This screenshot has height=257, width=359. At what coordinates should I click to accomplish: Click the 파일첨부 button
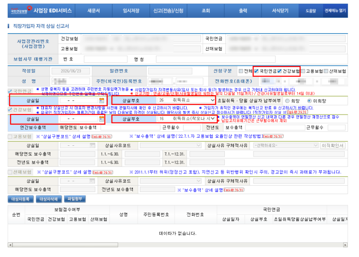75,199
